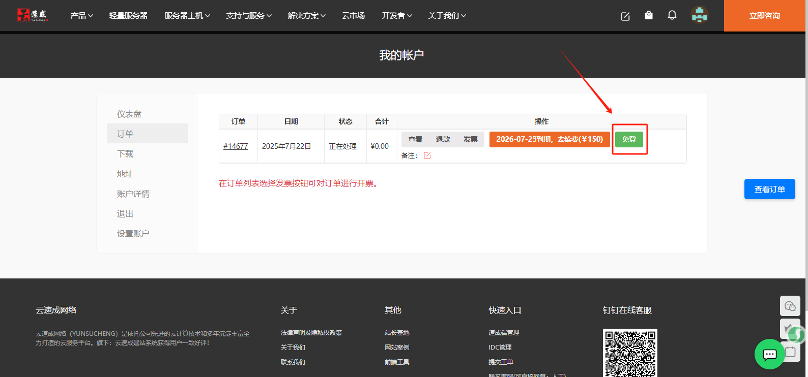This screenshot has width=808, height=377.
Task: Click the orange 立即咨询 button
Action: pos(764,16)
